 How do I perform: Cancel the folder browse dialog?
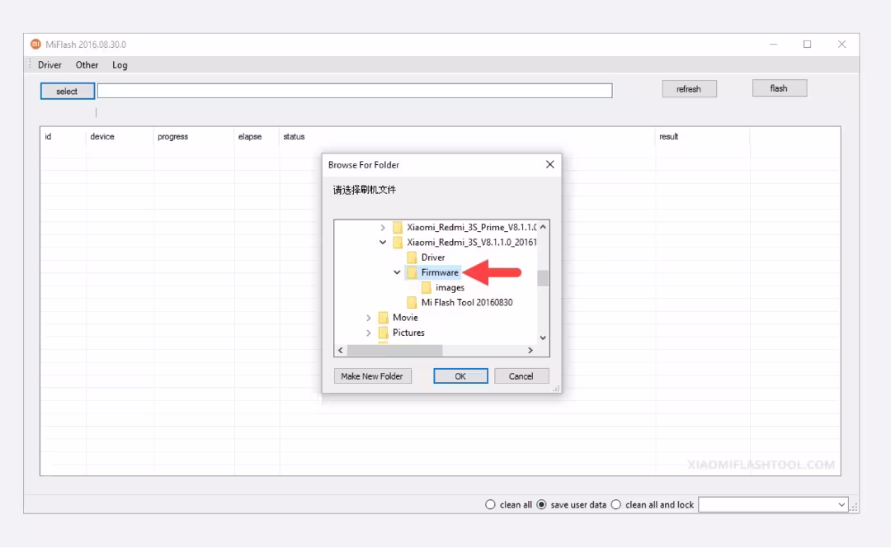click(x=521, y=376)
